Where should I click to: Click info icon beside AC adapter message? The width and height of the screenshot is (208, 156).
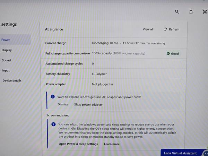point(53,97)
